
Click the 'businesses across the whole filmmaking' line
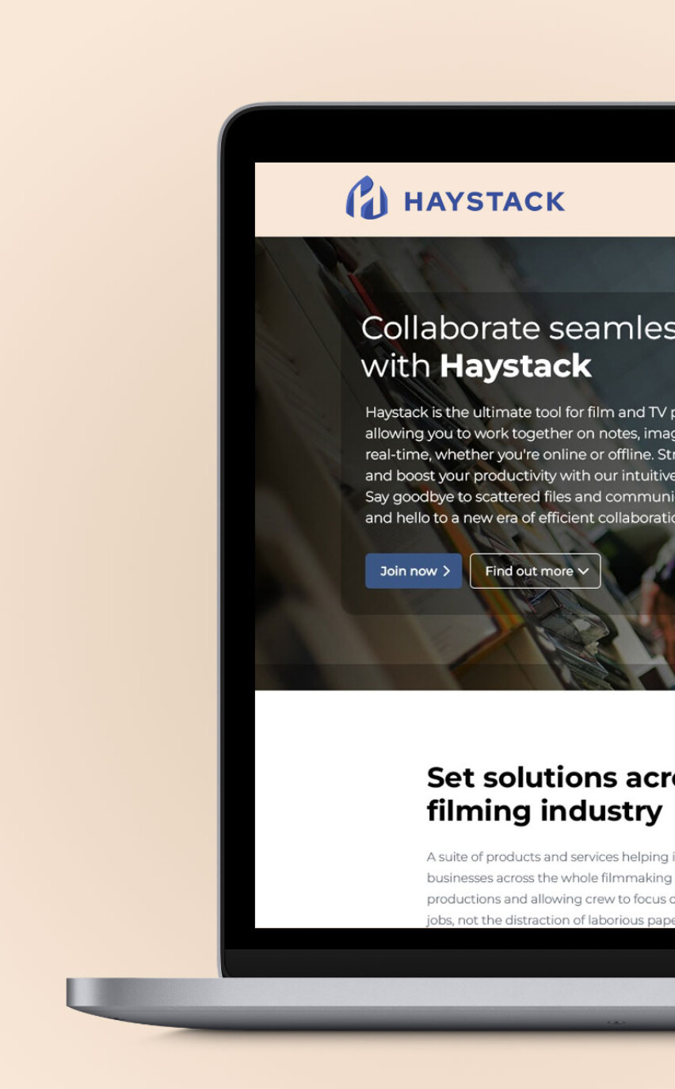pos(551,878)
